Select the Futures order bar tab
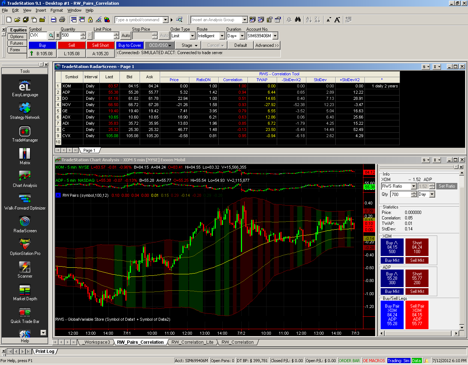Viewport: 468px width, 365px height. 17,43
